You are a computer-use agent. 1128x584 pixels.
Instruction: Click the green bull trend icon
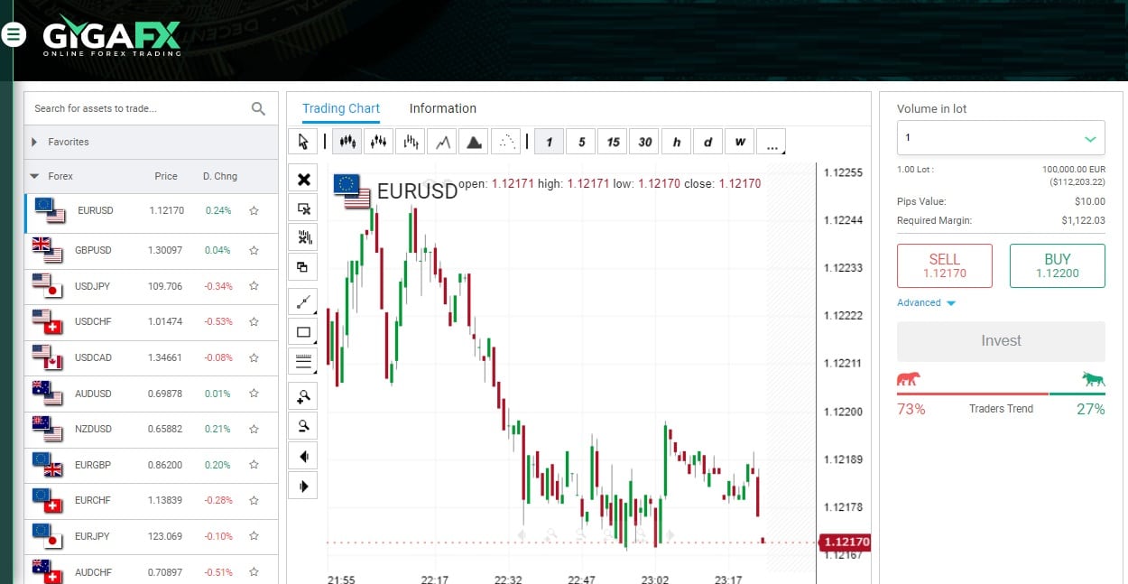point(1094,379)
